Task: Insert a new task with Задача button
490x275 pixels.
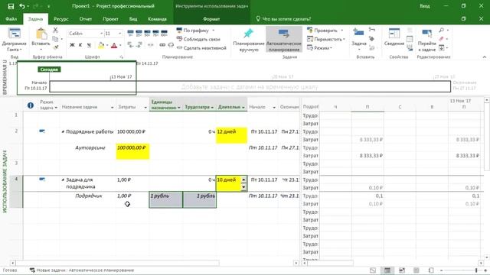Action: point(359,39)
